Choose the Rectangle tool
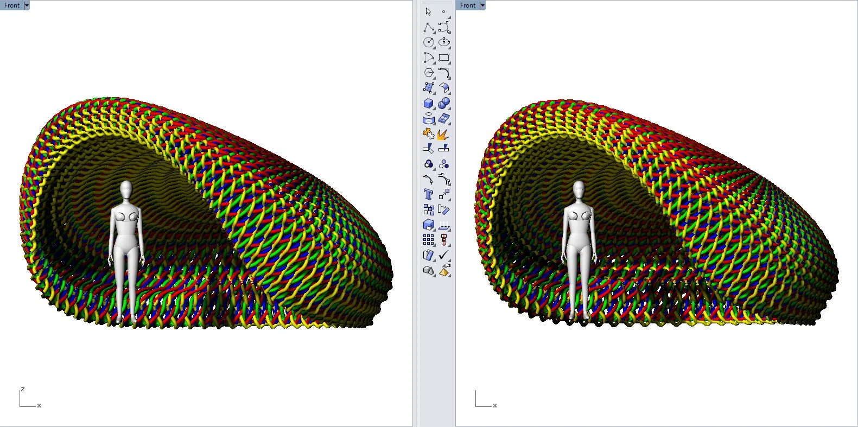858x427 pixels. (444, 58)
